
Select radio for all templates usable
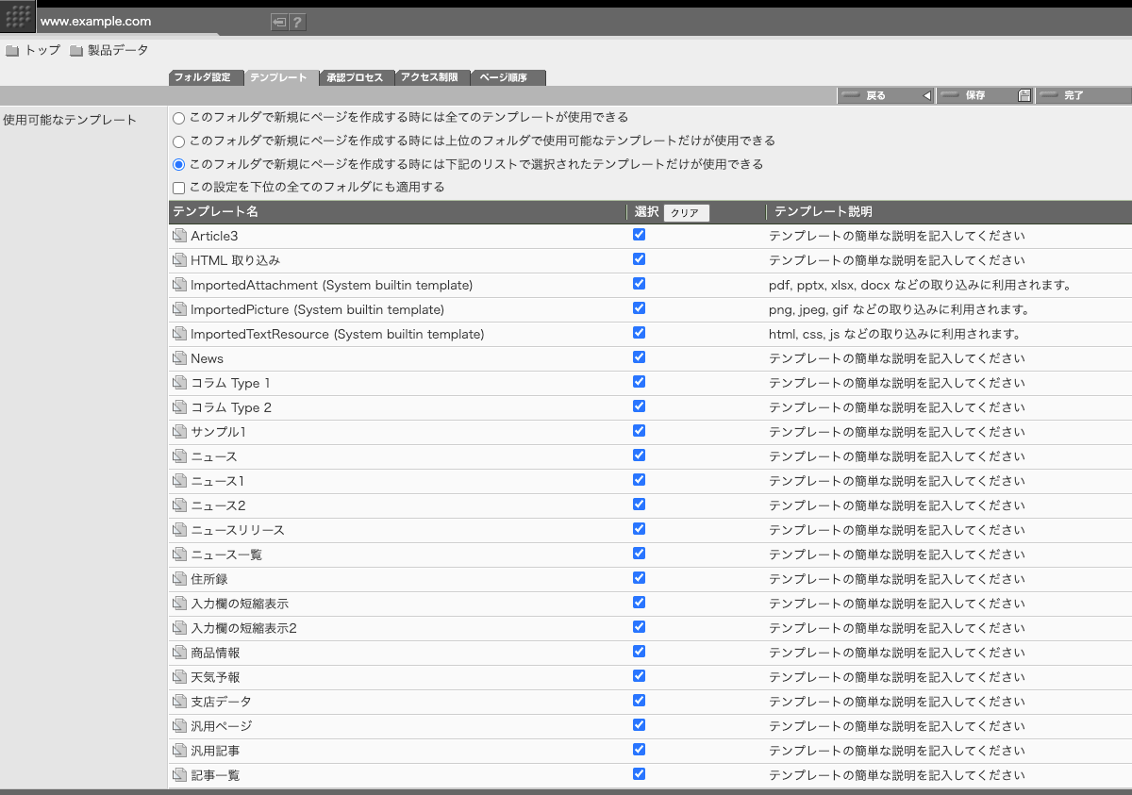pos(178,118)
